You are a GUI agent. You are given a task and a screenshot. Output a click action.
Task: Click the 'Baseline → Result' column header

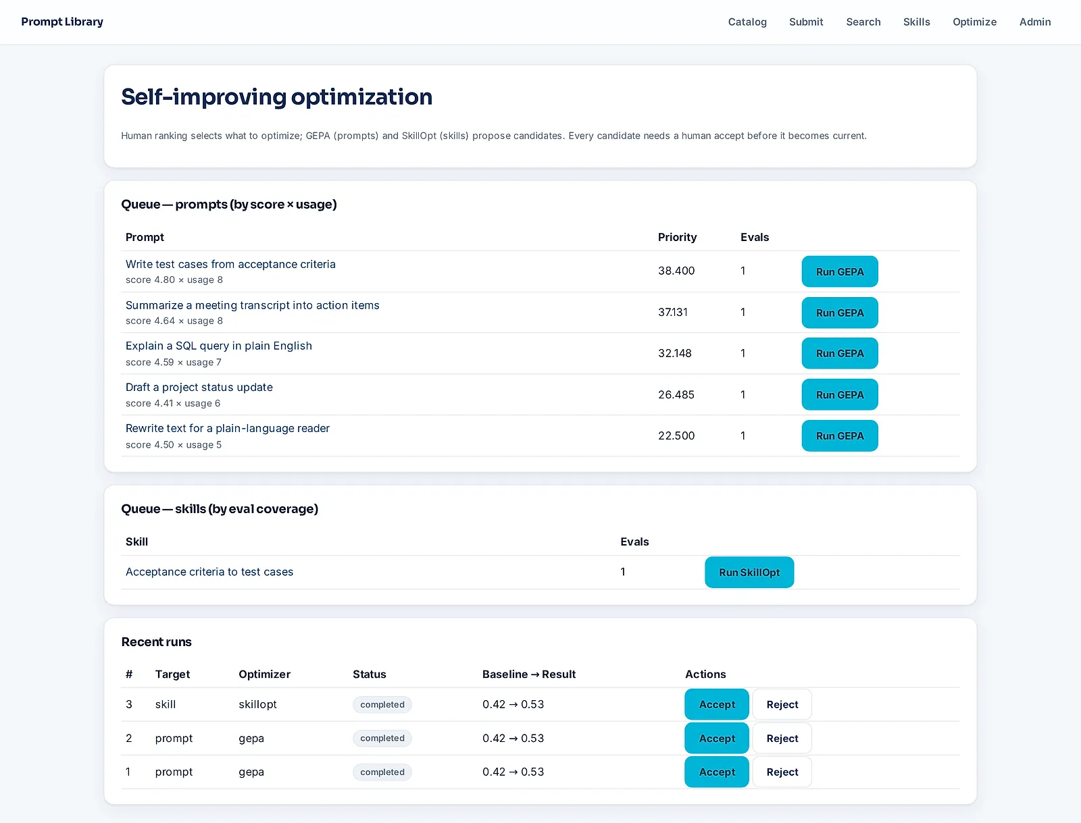click(529, 674)
